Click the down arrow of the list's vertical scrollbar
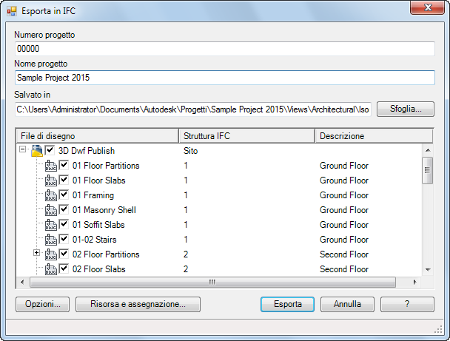The image size is (450, 341). tap(428, 269)
